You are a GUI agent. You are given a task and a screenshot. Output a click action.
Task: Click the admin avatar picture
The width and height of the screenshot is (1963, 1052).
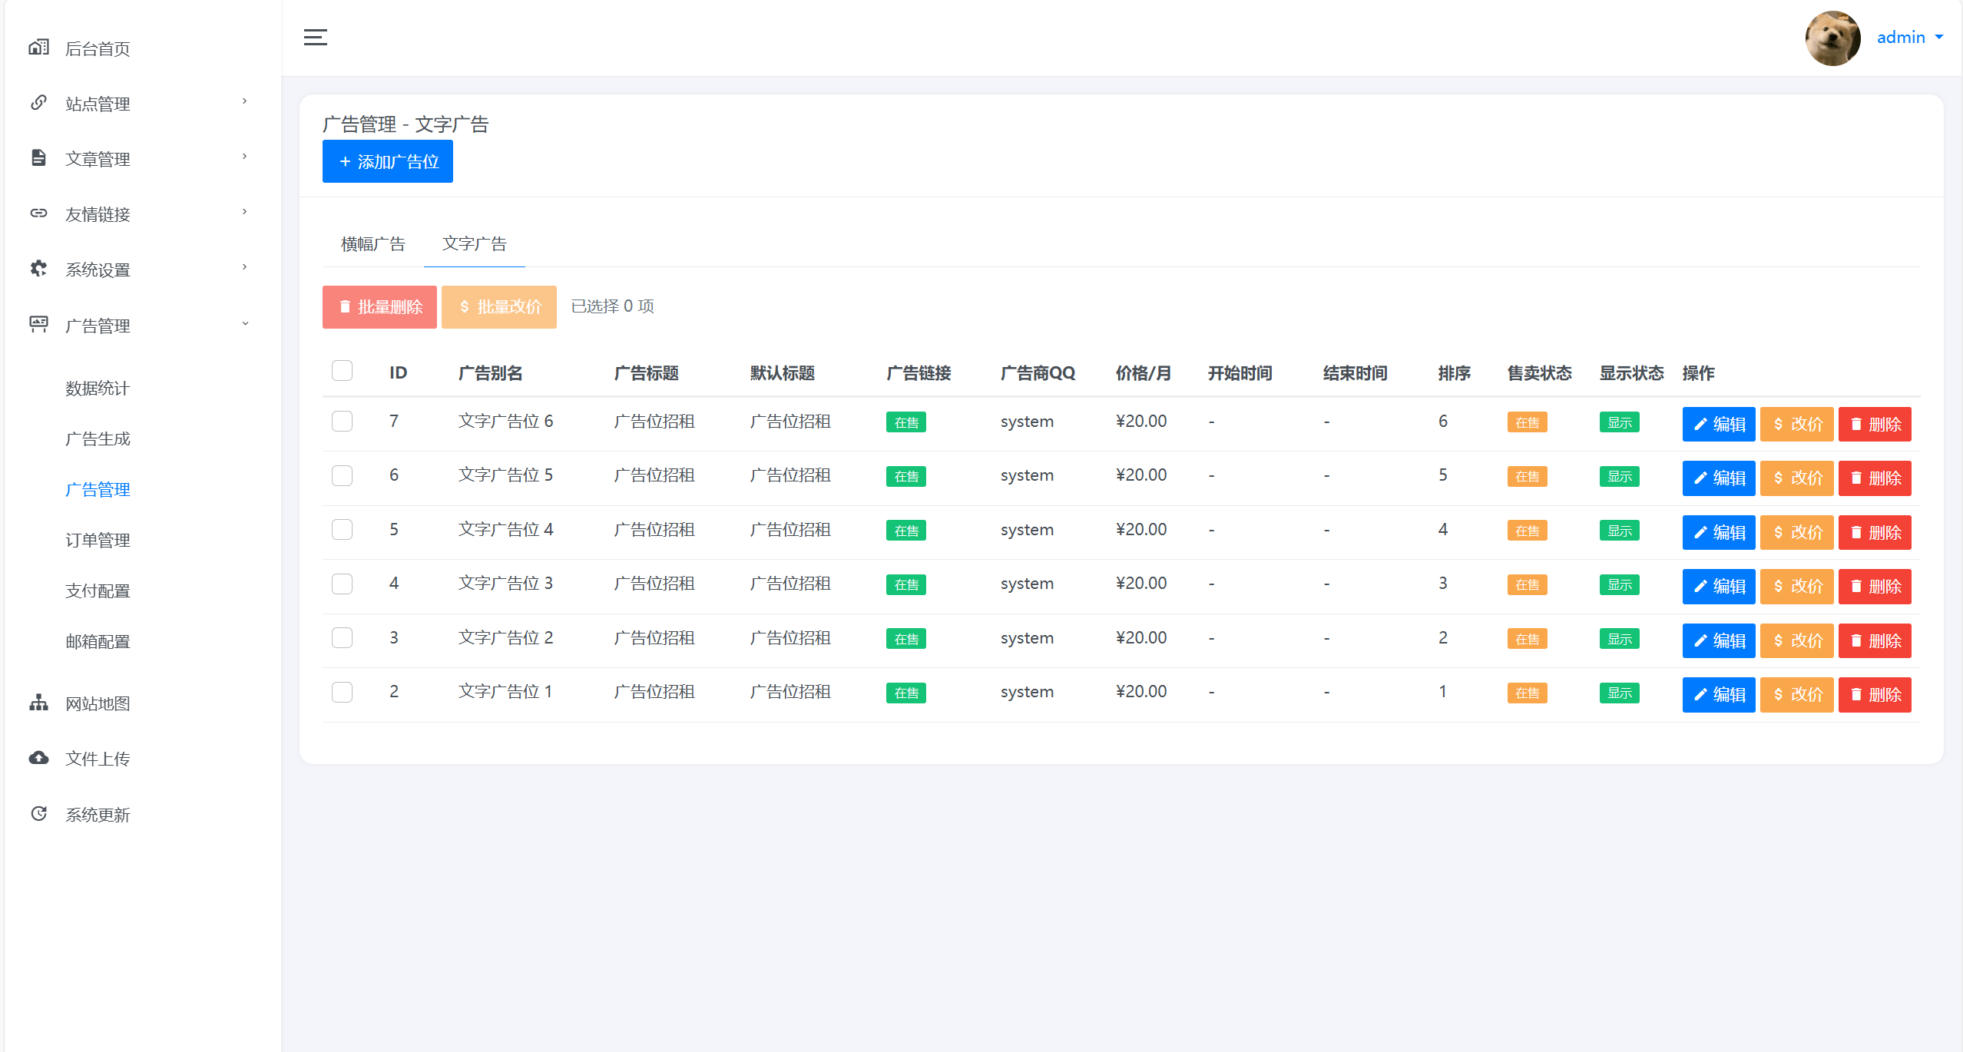(x=1832, y=37)
